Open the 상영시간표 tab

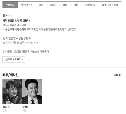[90, 5]
